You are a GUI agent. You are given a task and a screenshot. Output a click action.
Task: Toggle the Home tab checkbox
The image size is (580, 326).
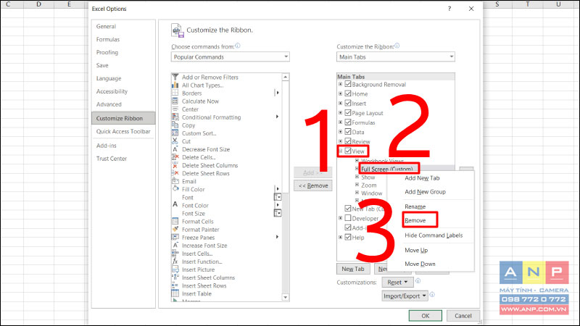348,93
